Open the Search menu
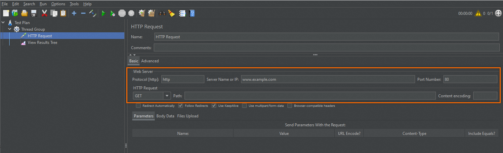The height and width of the screenshot is (153, 503). tap(29, 4)
